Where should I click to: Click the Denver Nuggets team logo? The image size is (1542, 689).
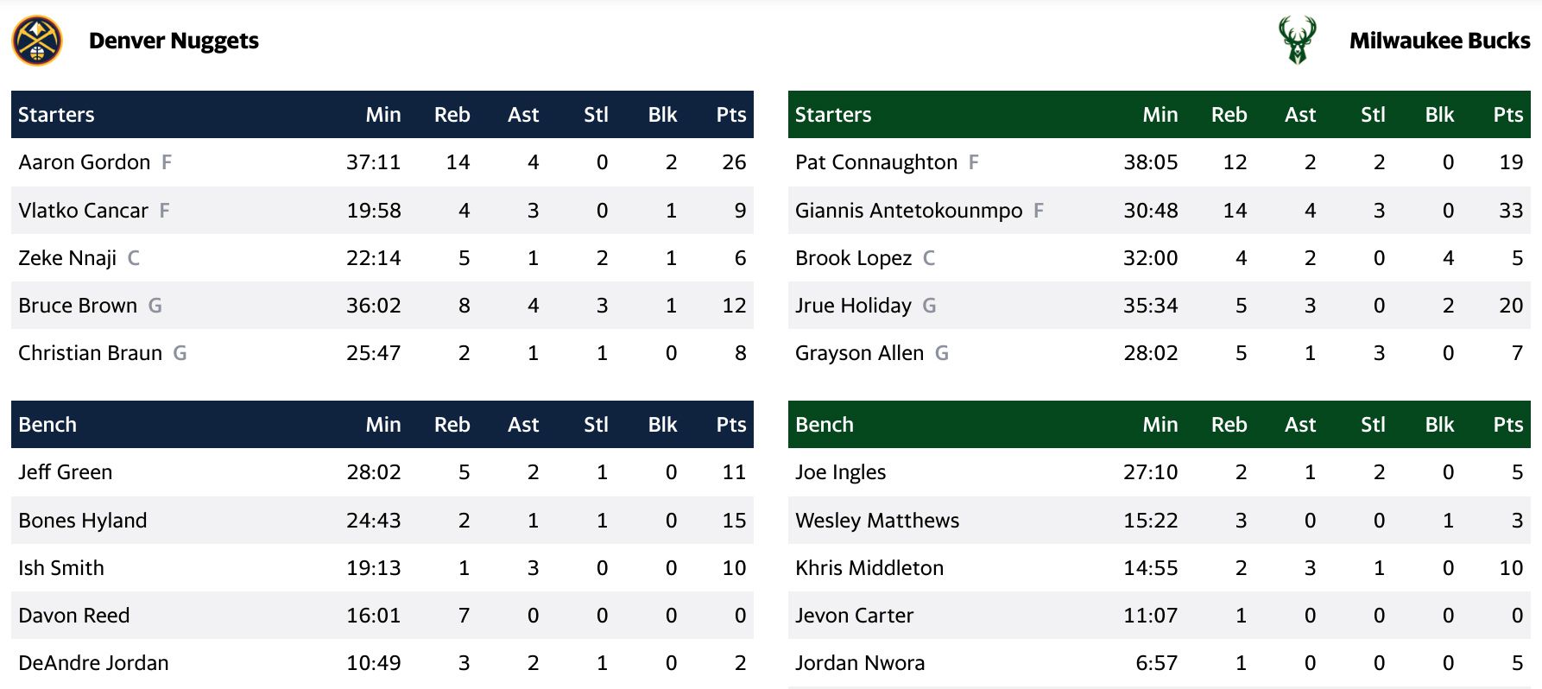(x=37, y=41)
